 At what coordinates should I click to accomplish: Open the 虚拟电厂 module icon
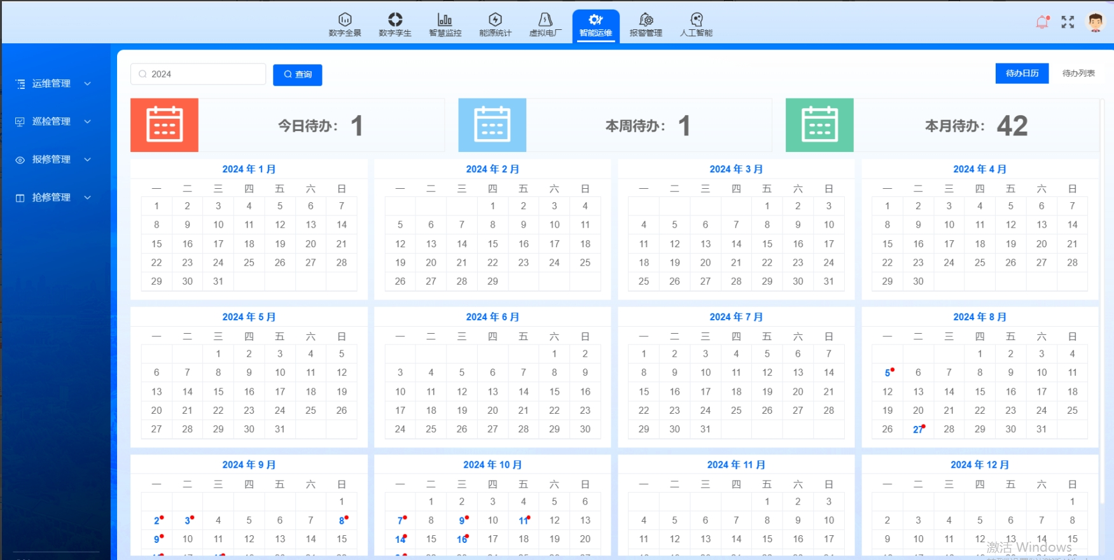point(546,20)
